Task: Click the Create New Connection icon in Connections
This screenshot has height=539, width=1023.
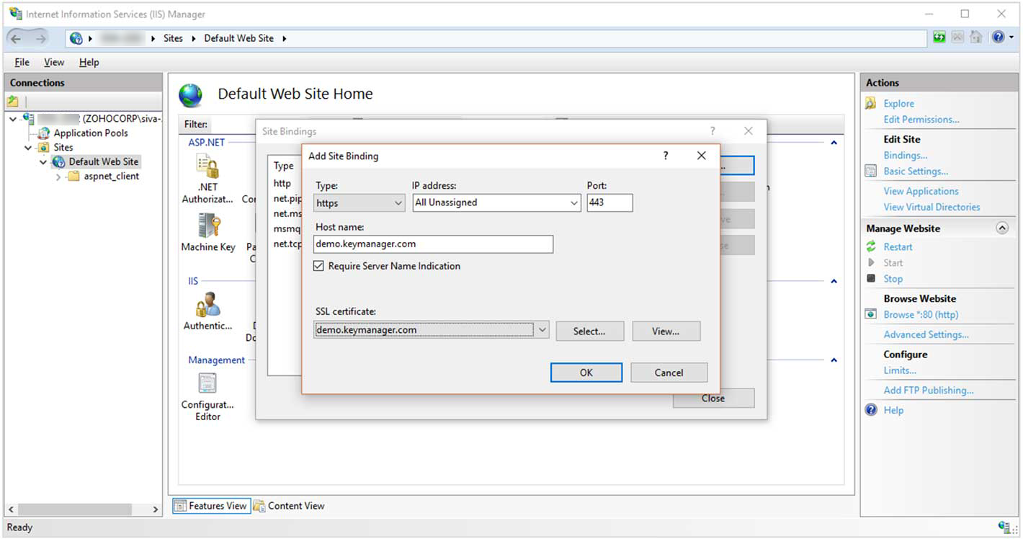Action: coord(13,102)
